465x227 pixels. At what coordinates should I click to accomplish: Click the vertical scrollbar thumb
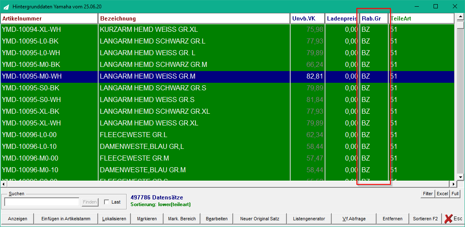coord(460,25)
